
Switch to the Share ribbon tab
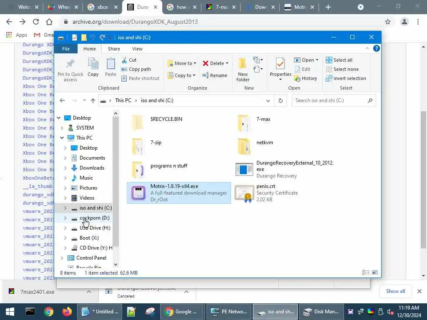pyautogui.click(x=114, y=49)
